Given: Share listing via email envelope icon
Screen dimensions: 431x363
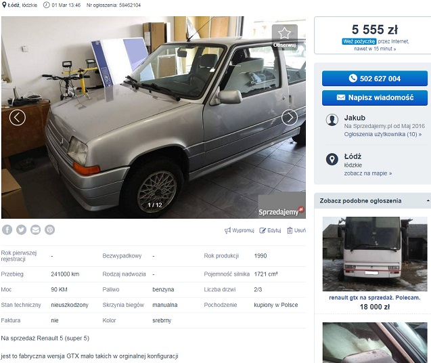Looking at the screenshot, I should (x=35, y=230).
